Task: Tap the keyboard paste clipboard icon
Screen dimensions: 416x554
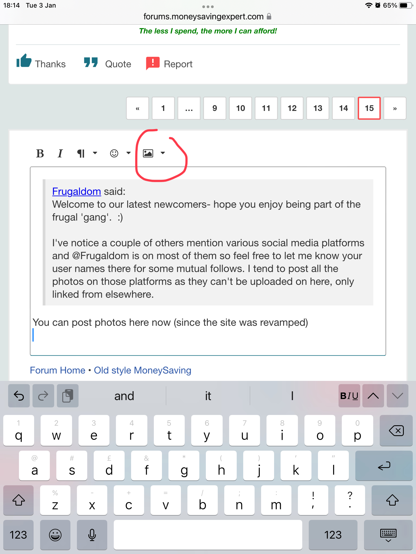Action: 68,396
